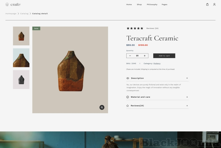
Task: Expand the Material and care section
Action: 187,97
